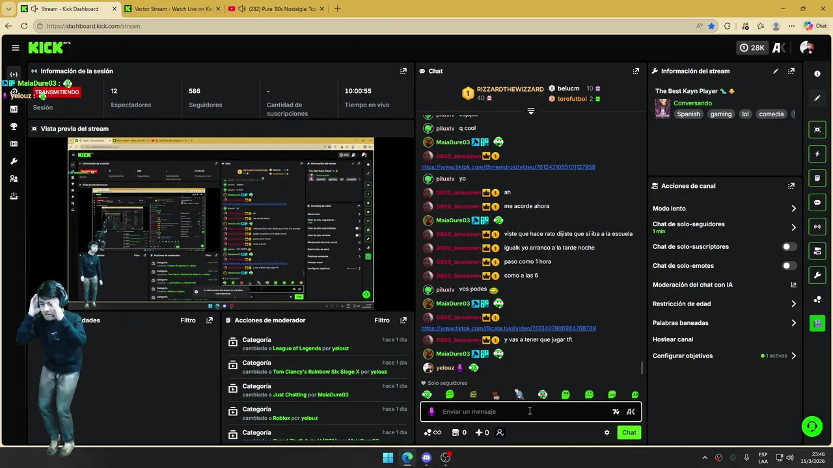Expand Palabras baneadas options
Viewport: 833px width, 468px height.
tap(793, 323)
